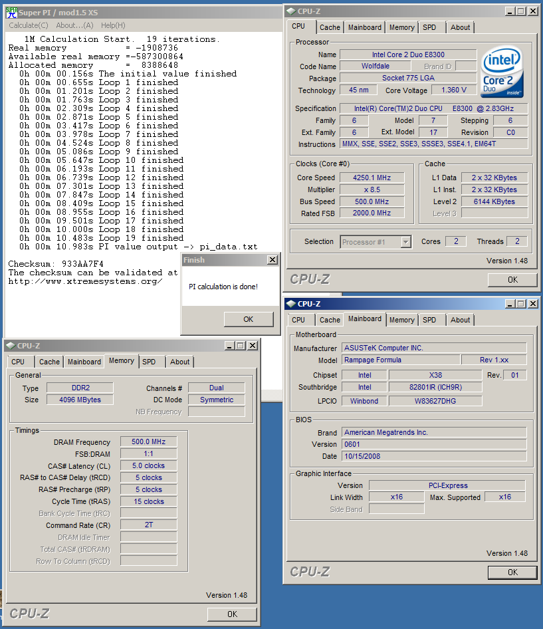Click the 2T Command Rate value
543x629 pixels.
click(148, 525)
